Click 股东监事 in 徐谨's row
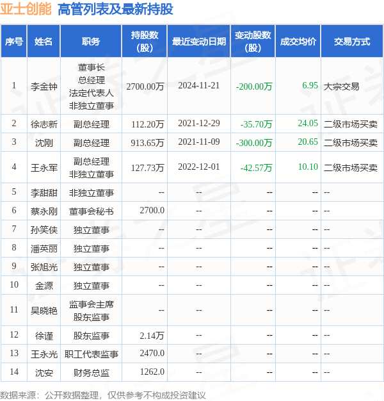The width and height of the screenshot is (384, 401). point(92,336)
